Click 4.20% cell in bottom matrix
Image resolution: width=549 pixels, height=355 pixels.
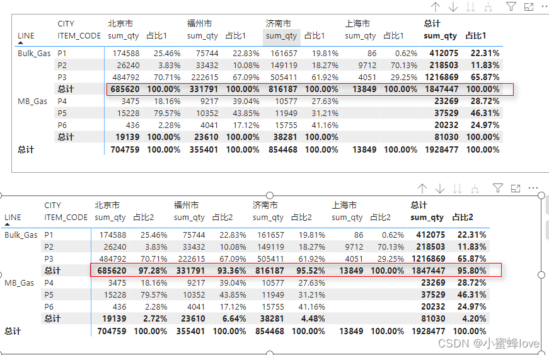(x=474, y=318)
